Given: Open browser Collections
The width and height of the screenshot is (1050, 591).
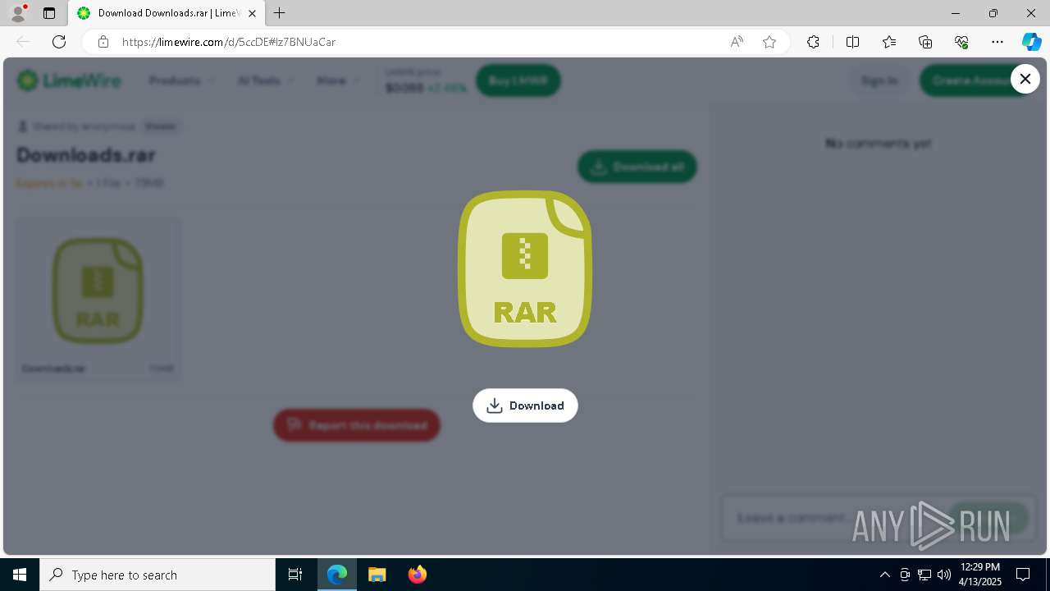Looking at the screenshot, I should pos(925,42).
